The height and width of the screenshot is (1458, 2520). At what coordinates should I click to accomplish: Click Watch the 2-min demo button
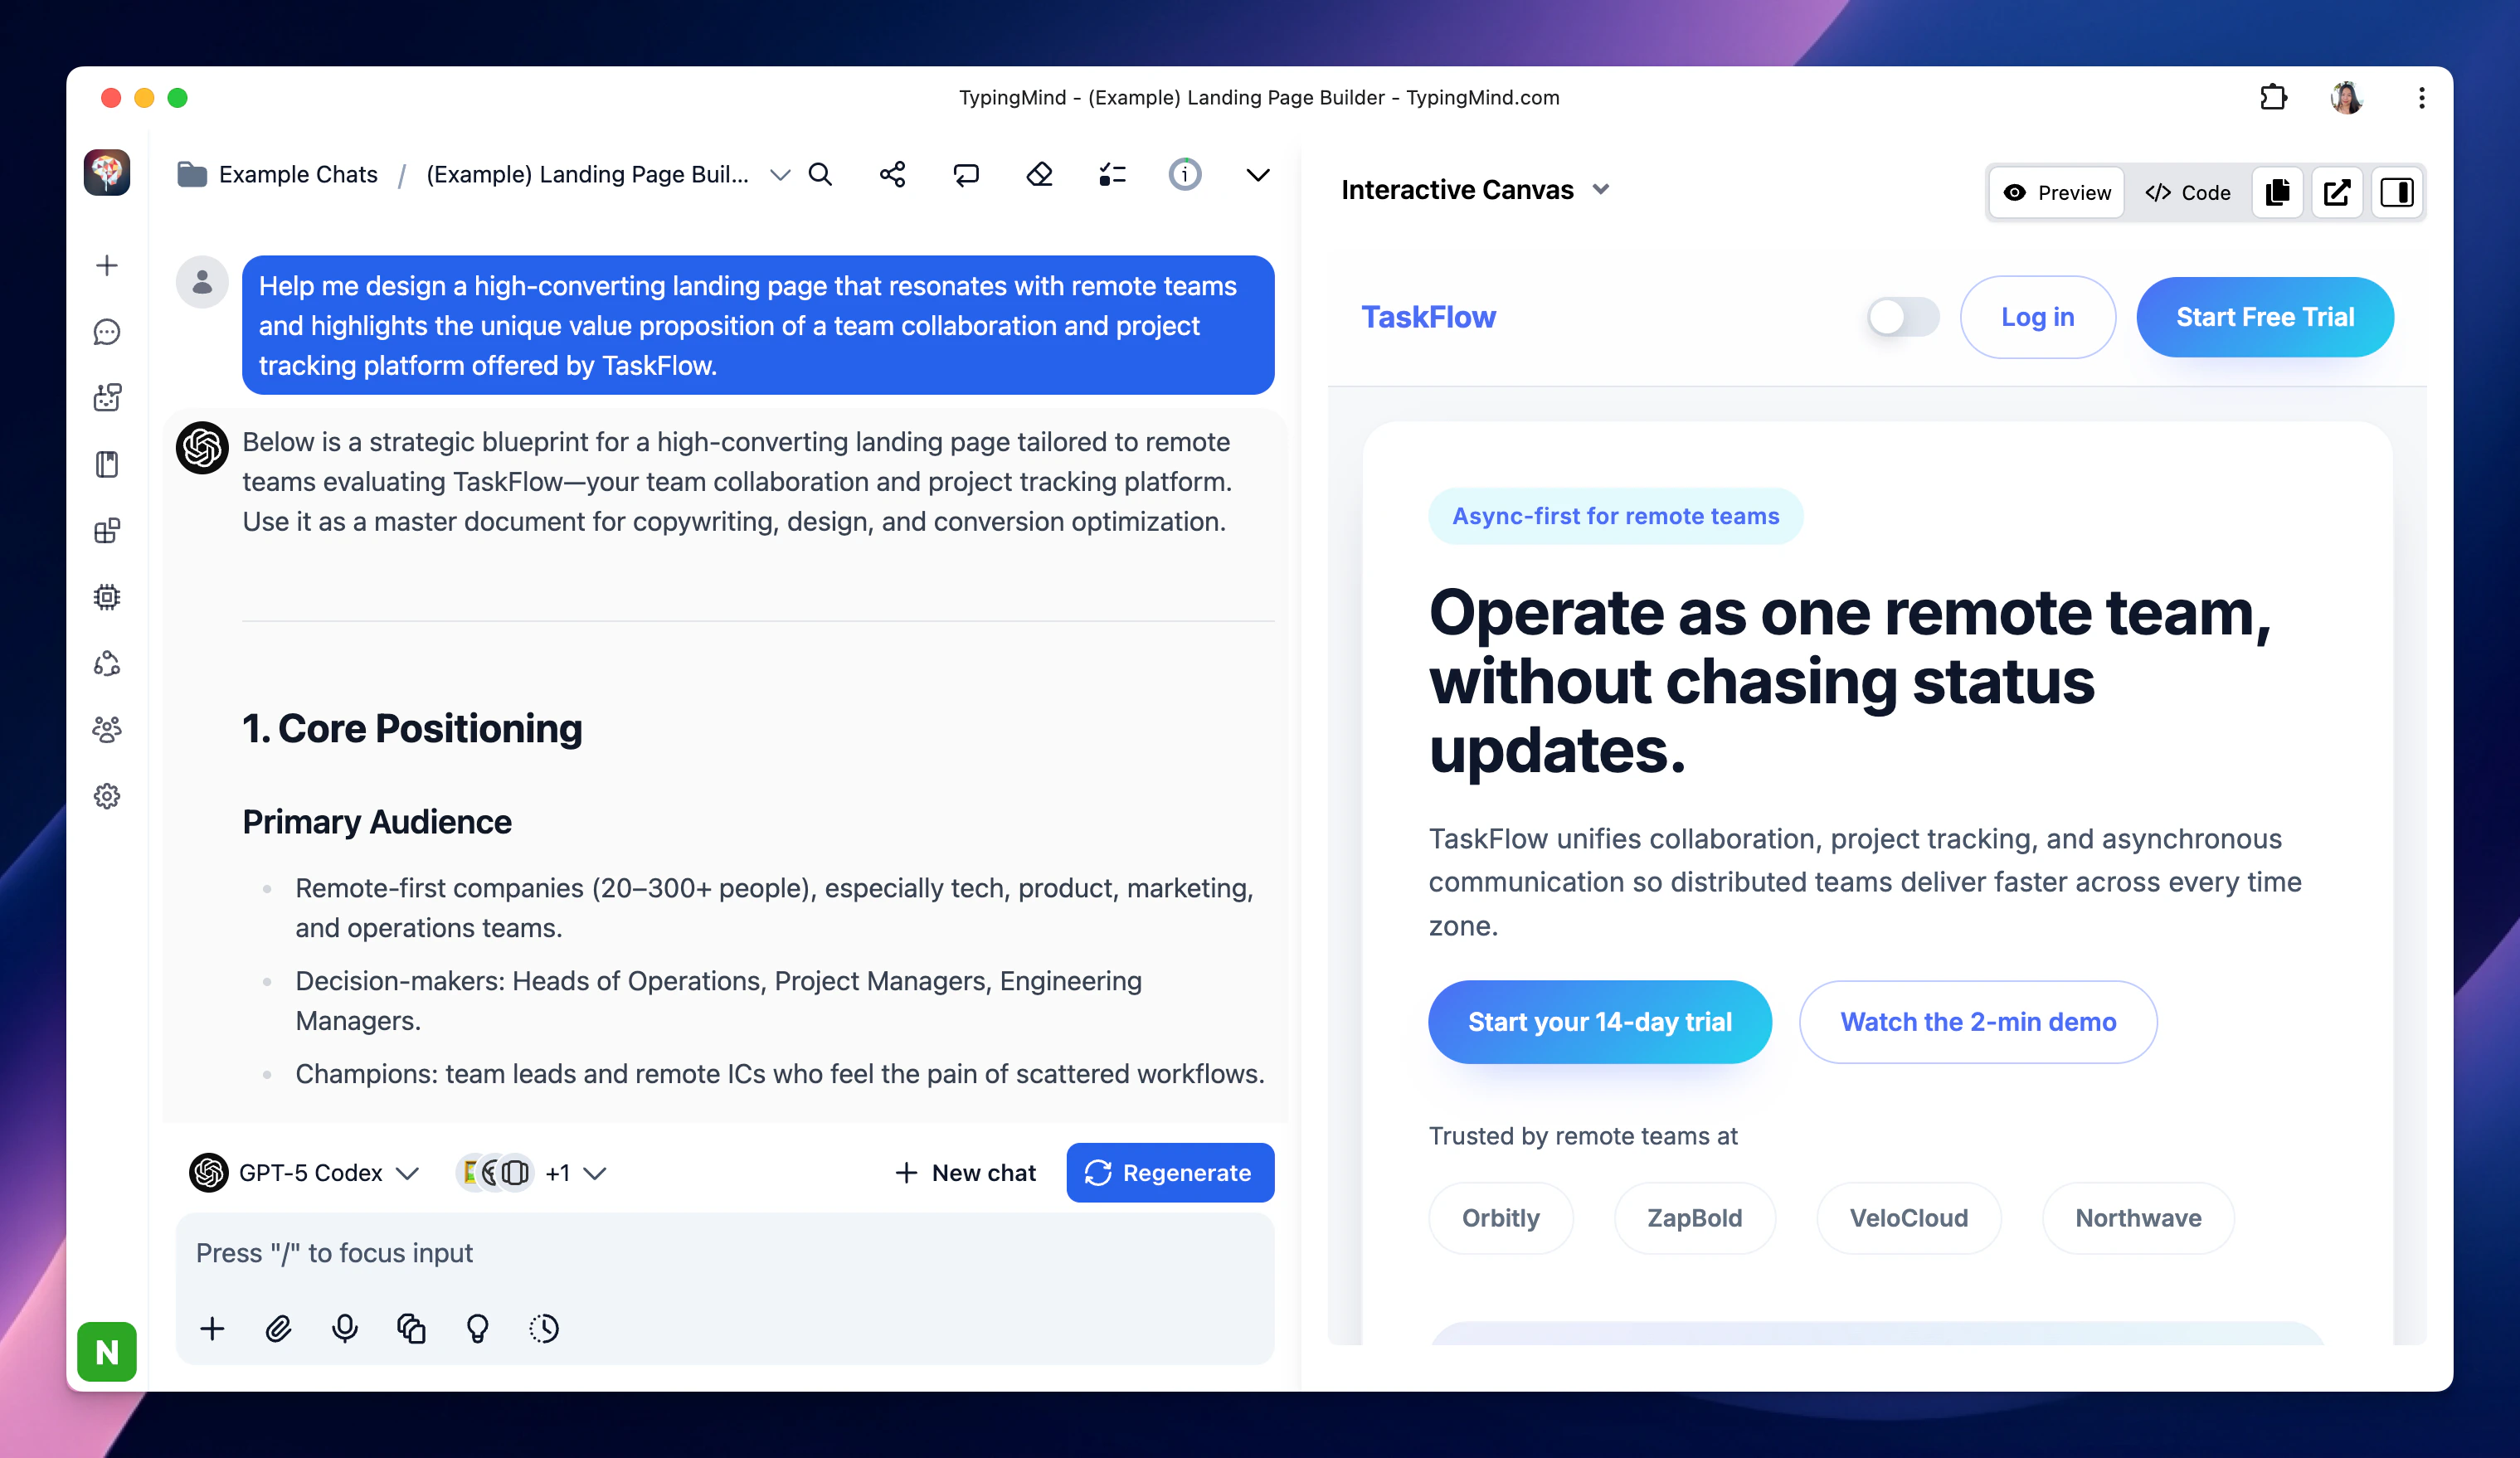pos(1978,1021)
